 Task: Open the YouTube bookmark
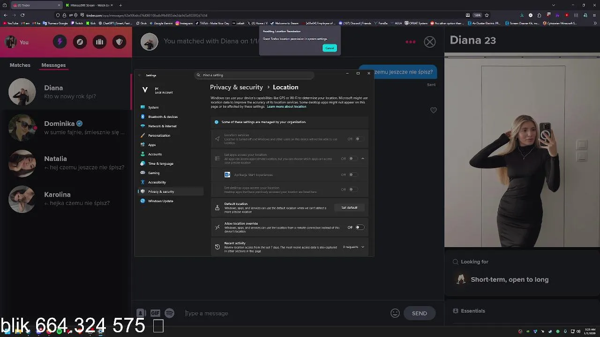pyautogui.click(x=11, y=23)
